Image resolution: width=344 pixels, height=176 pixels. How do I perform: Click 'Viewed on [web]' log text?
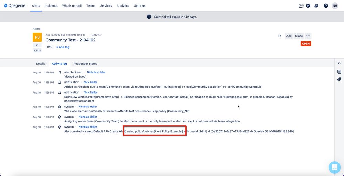point(75,77)
